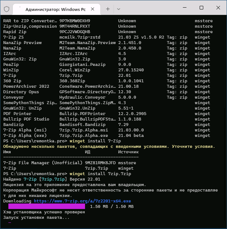Expand the new tab profiles dropdown
Screen dimensions: 227x229
pos(119,9)
